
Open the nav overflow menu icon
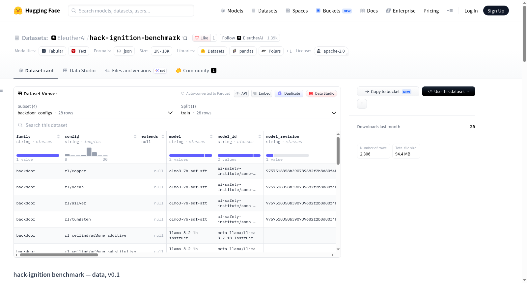450,11
